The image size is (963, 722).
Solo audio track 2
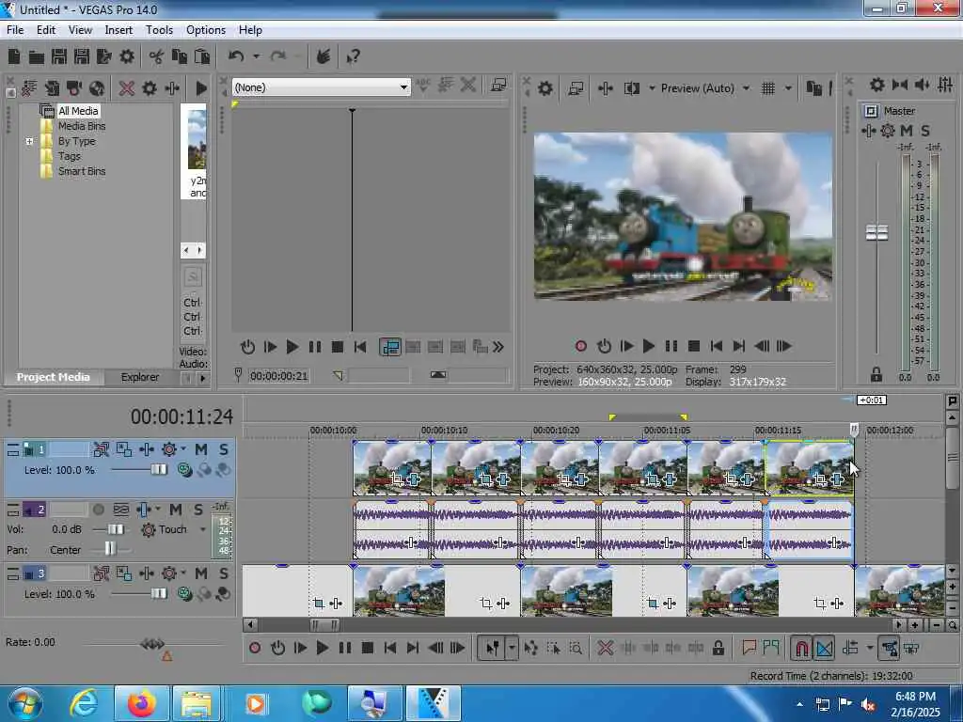coord(198,510)
